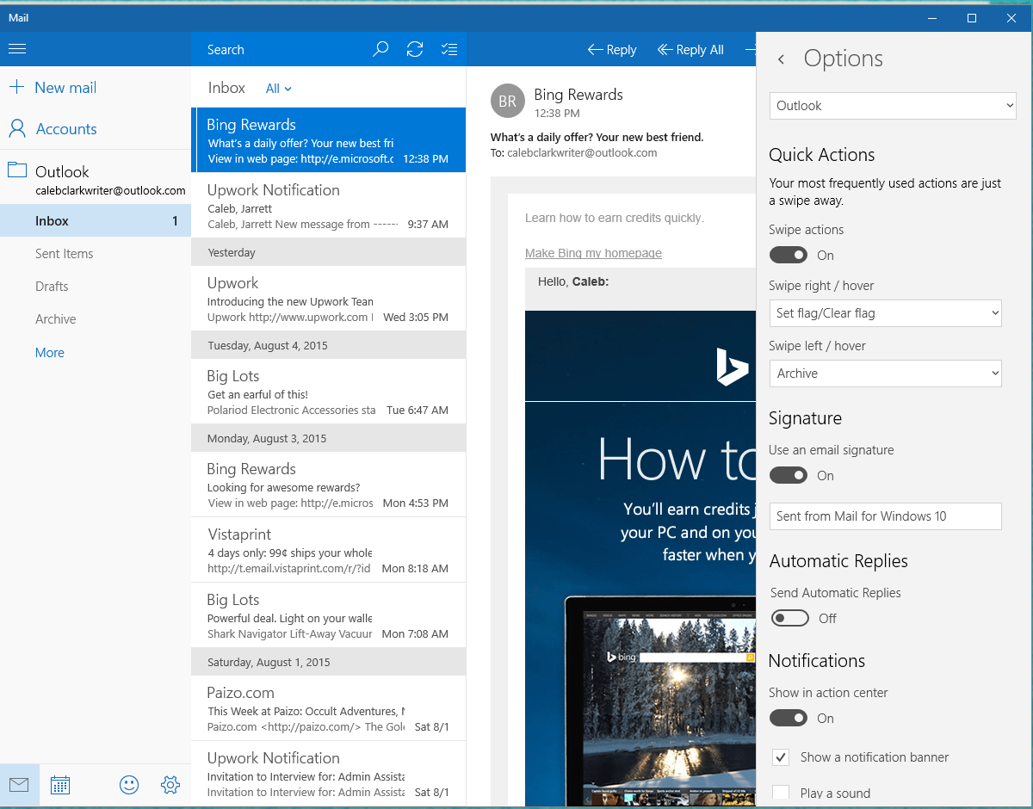Click the search magnifier icon
Screen dimensions: 1033x809
(380, 49)
